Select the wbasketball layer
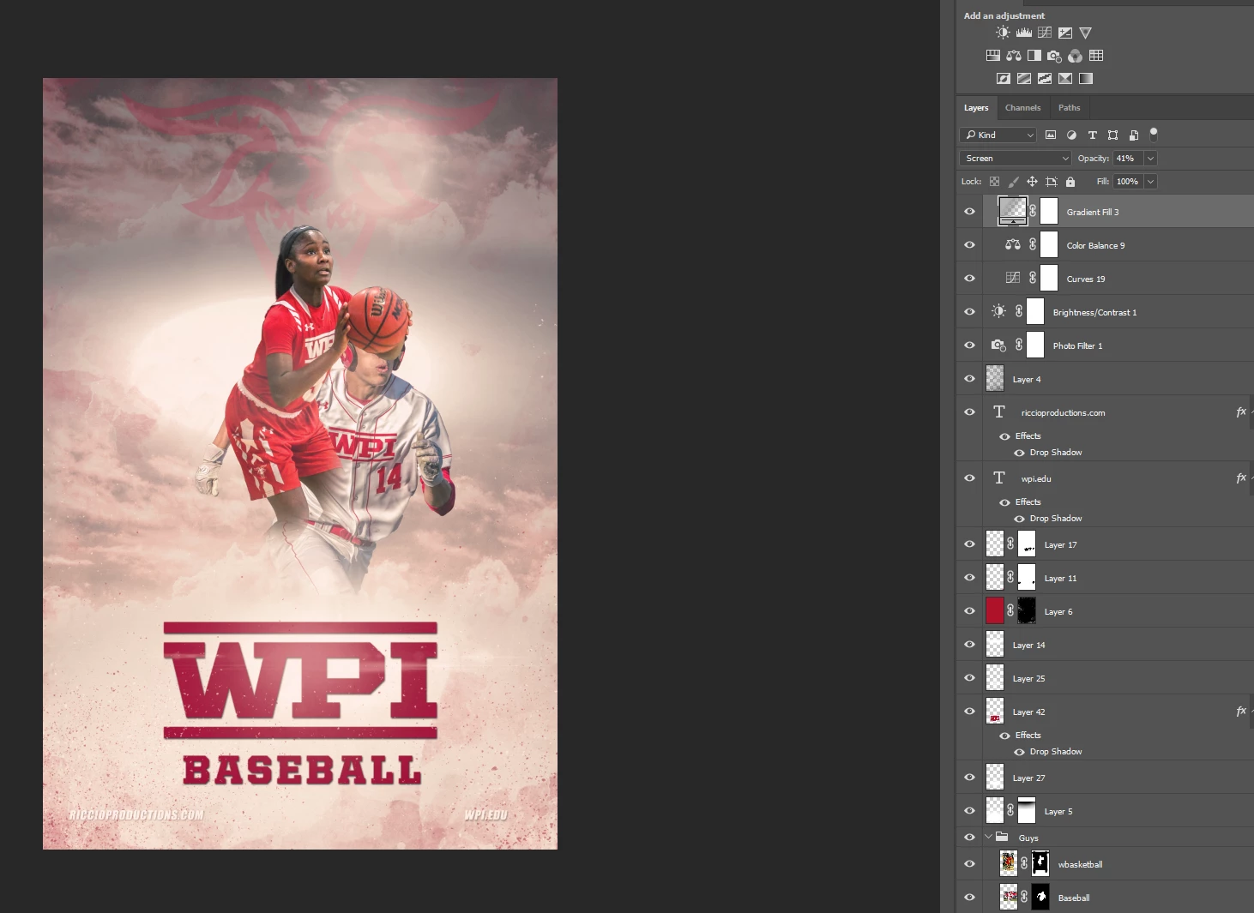Image resolution: width=1254 pixels, height=913 pixels. point(1118,864)
